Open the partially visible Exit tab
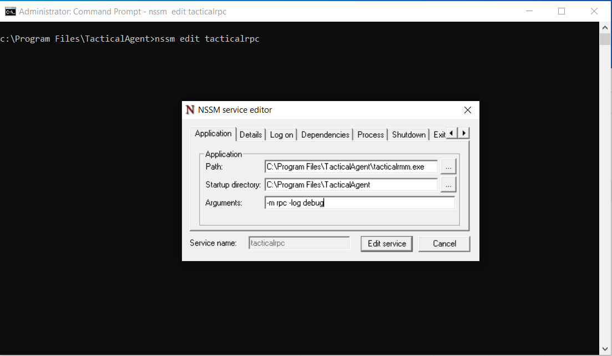The image size is (612, 356). pos(439,135)
